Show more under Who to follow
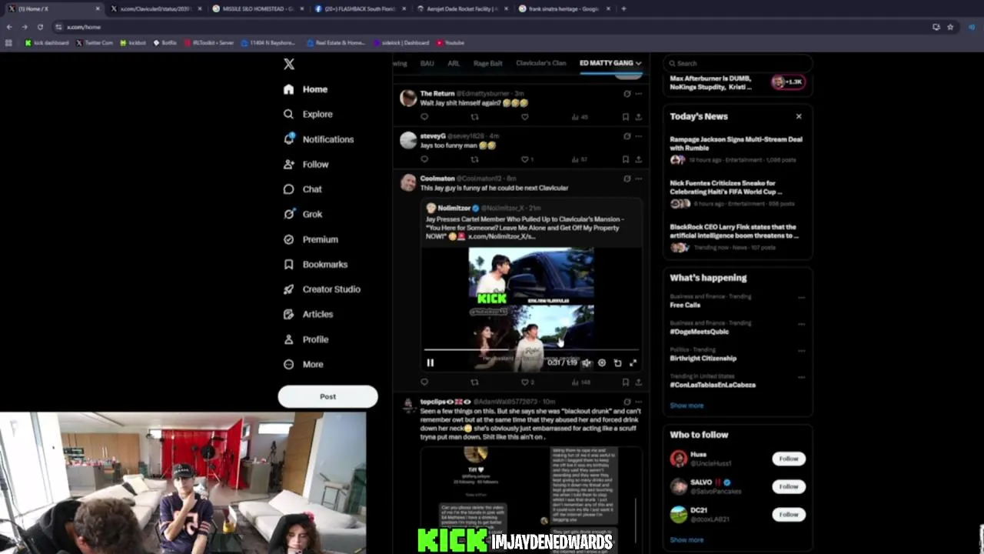The height and width of the screenshot is (554, 984). (686, 540)
